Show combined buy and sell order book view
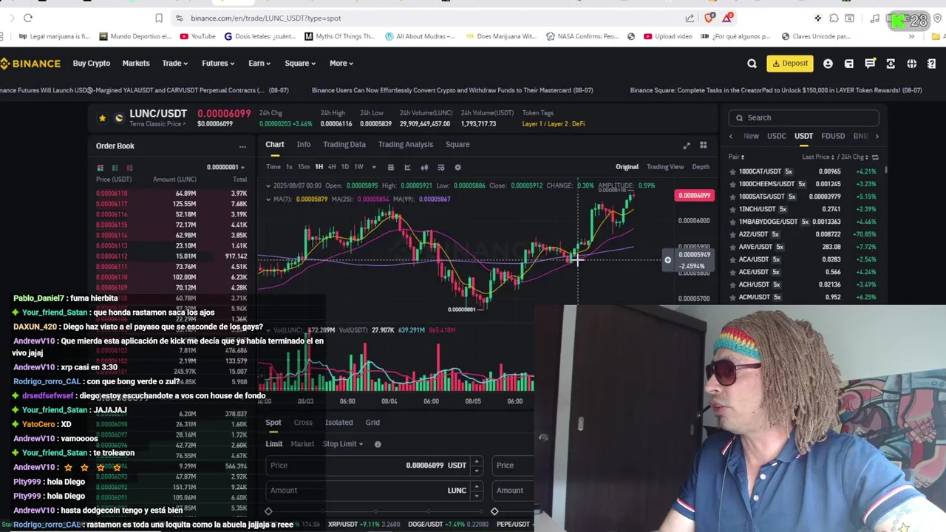The height and width of the screenshot is (532, 946). [101, 168]
